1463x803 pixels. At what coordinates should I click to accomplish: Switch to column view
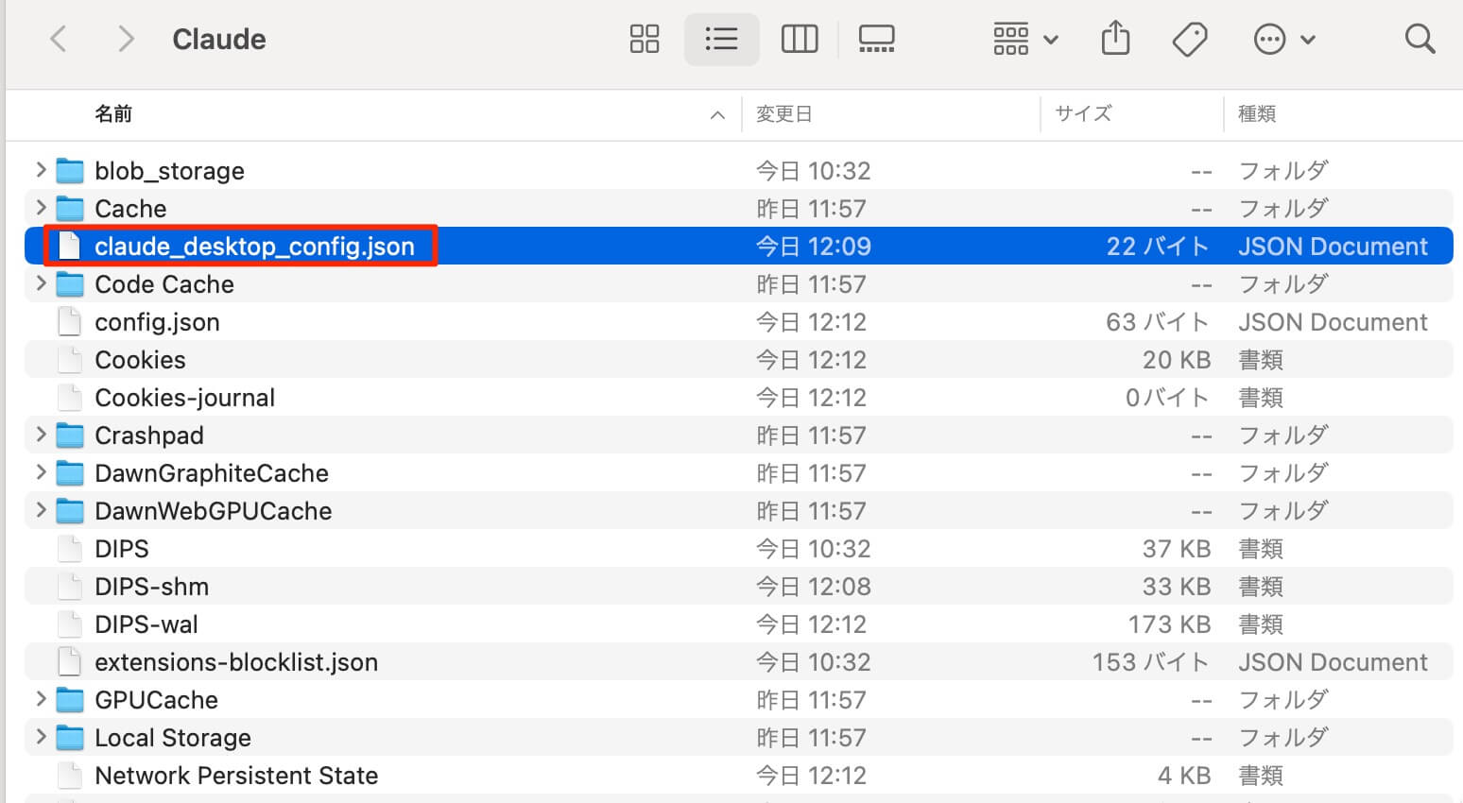[799, 40]
